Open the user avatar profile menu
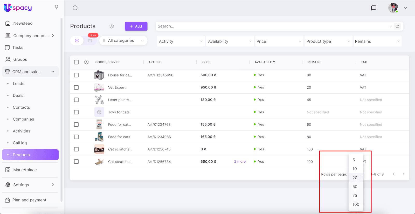The width and height of the screenshot is (415, 214). click(393, 8)
